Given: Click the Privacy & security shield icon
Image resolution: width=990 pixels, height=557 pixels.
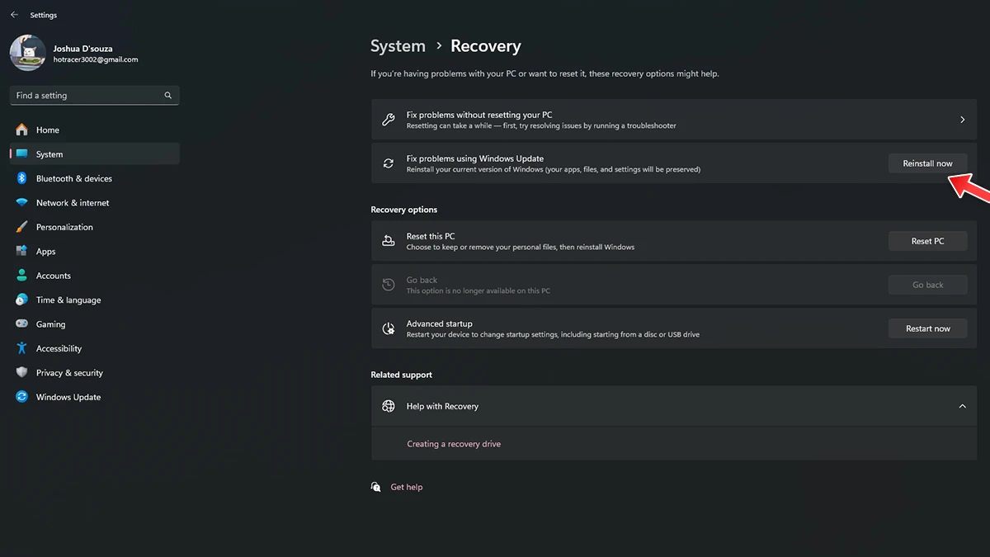Looking at the screenshot, I should tap(22, 373).
